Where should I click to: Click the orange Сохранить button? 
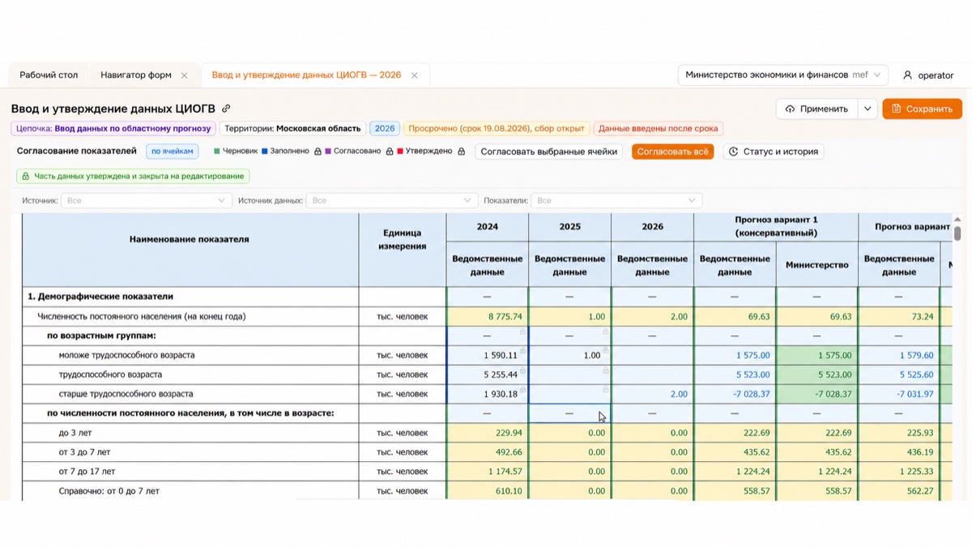click(x=922, y=109)
